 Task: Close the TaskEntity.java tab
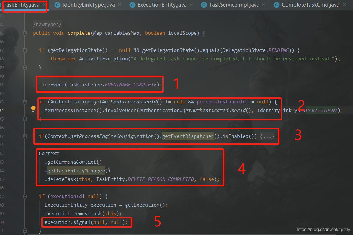44,5
